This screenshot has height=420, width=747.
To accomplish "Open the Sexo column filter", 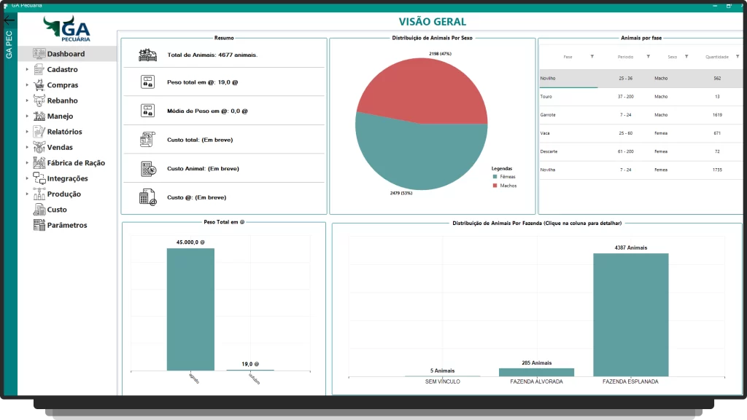I will tap(686, 56).
